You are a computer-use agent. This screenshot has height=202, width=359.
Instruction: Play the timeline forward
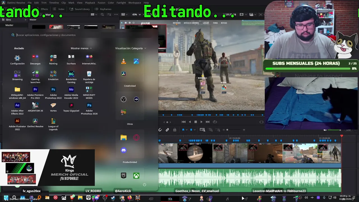pyautogui.click(x=201, y=122)
